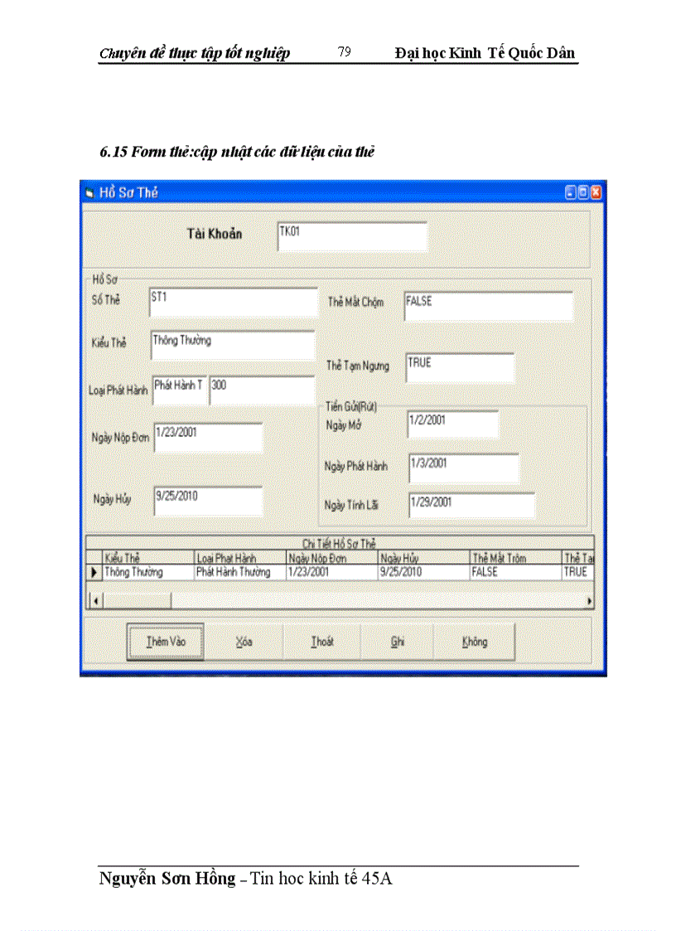The image size is (676, 931).
Task: Minimize the Hồ Sơ Thẻ window
Action: pyautogui.click(x=571, y=191)
